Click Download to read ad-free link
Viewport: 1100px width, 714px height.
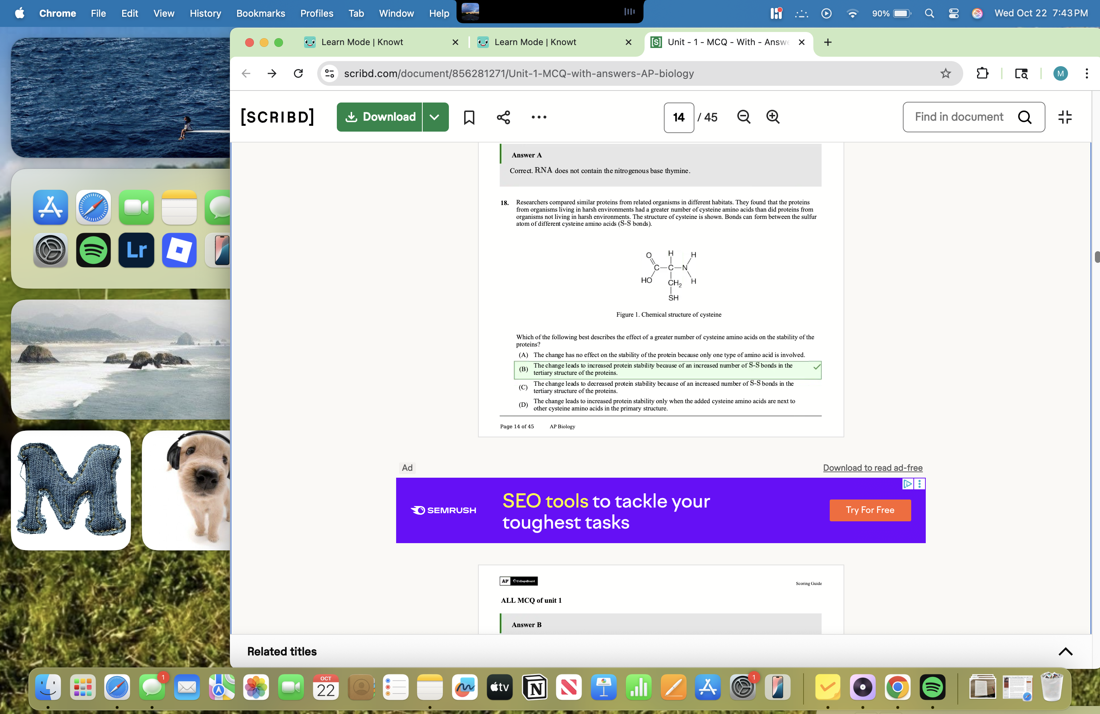pos(872,468)
